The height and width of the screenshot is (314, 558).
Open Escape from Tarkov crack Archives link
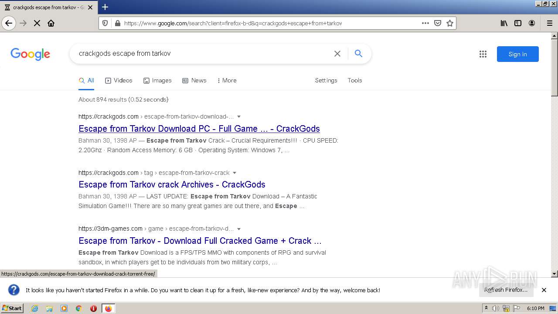(x=172, y=184)
